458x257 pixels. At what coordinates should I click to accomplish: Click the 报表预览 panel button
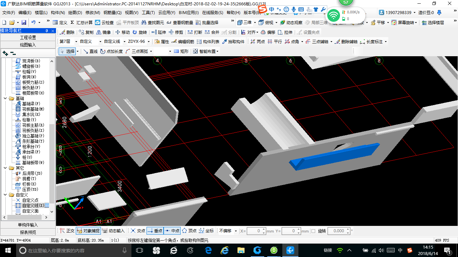[x=28, y=232]
